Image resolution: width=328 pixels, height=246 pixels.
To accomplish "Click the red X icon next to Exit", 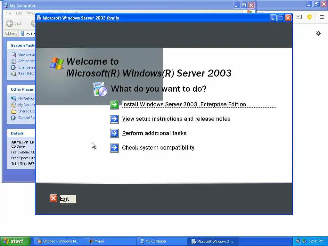I will [x=53, y=198].
